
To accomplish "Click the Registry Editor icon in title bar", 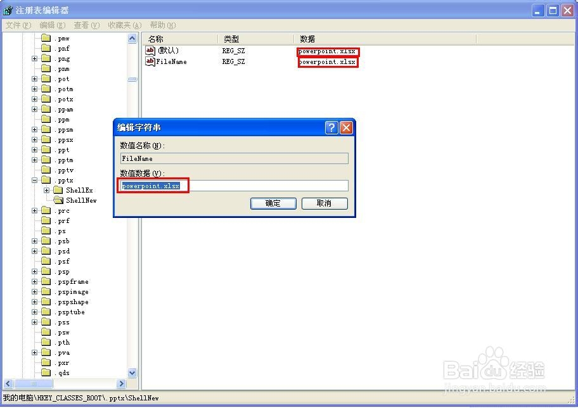I will point(7,10).
